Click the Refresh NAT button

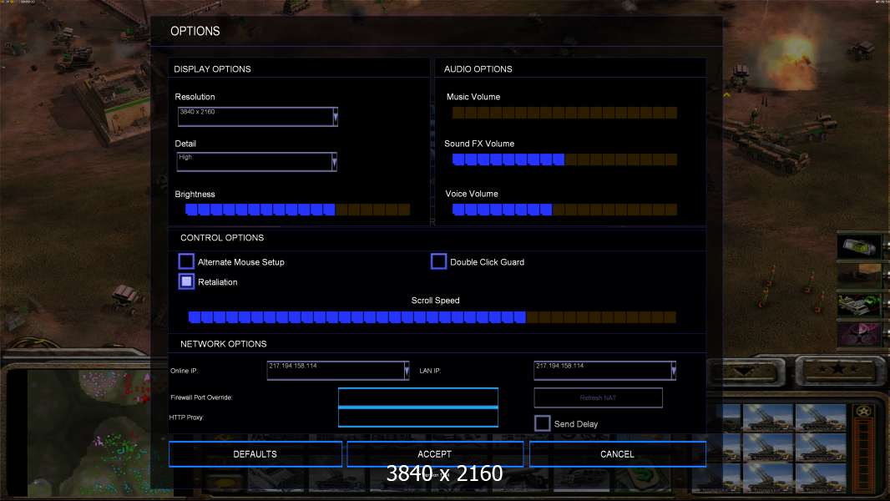tap(599, 397)
